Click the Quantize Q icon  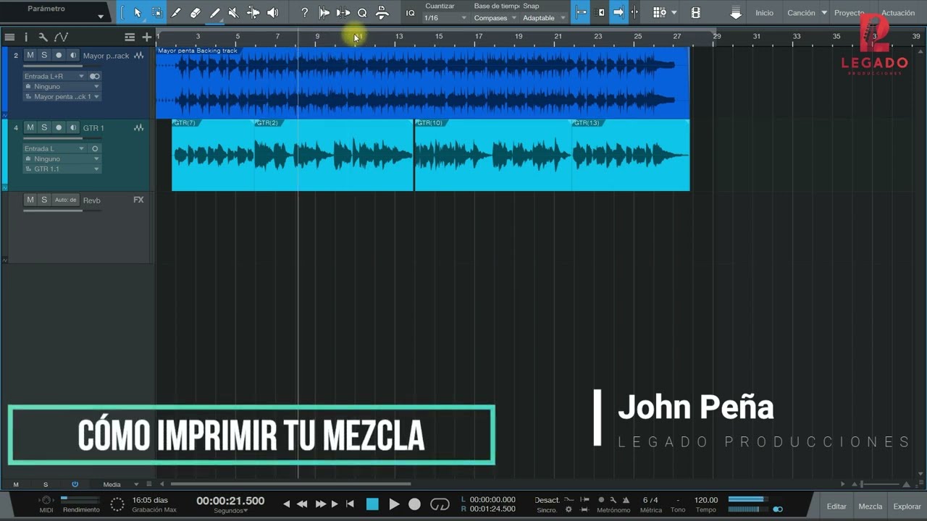click(362, 12)
